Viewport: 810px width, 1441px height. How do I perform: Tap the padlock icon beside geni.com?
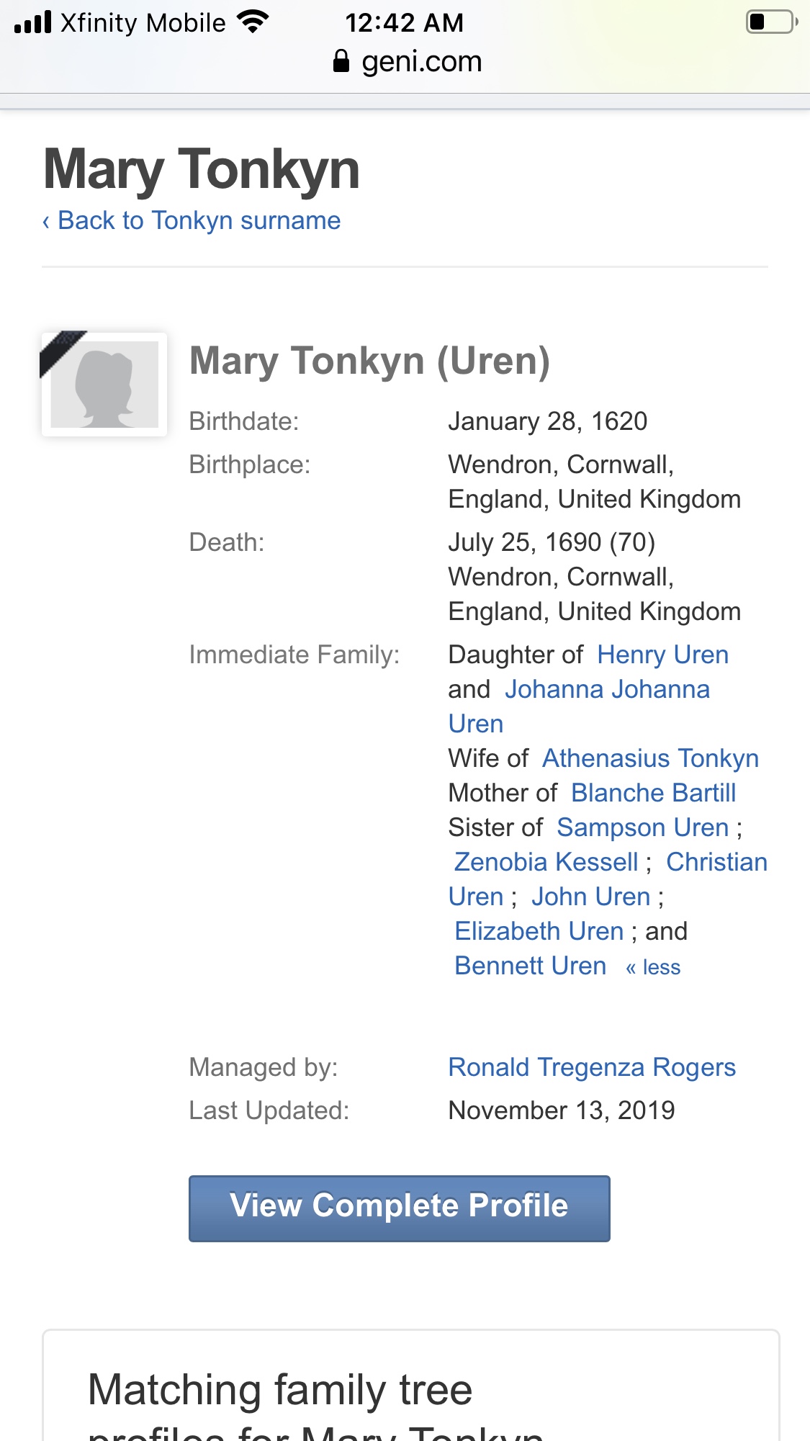(341, 62)
